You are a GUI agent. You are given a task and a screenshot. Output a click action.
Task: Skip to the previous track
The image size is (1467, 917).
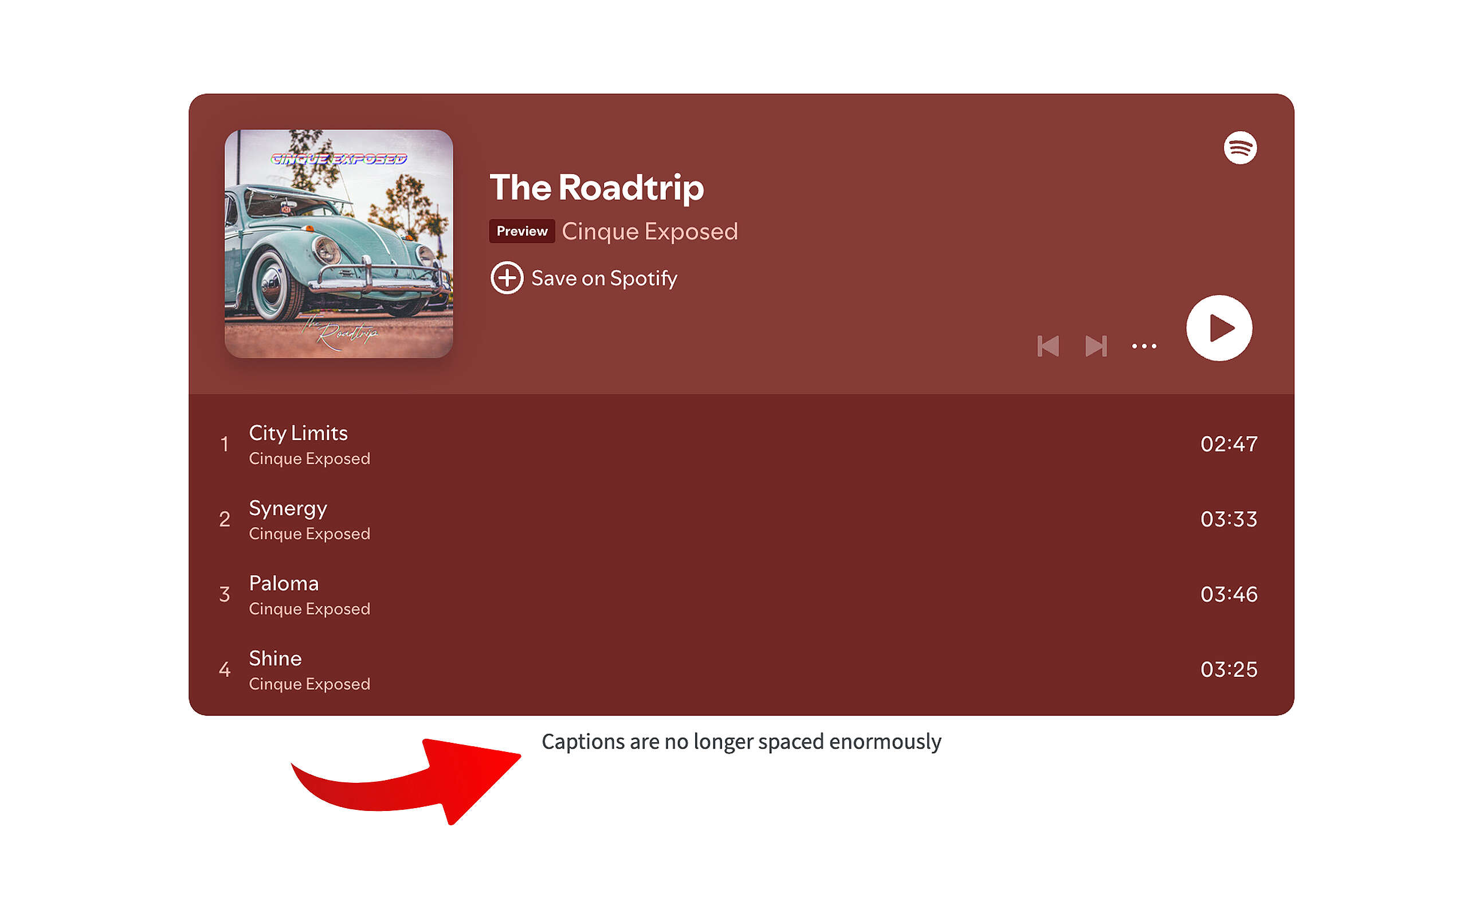(1048, 346)
